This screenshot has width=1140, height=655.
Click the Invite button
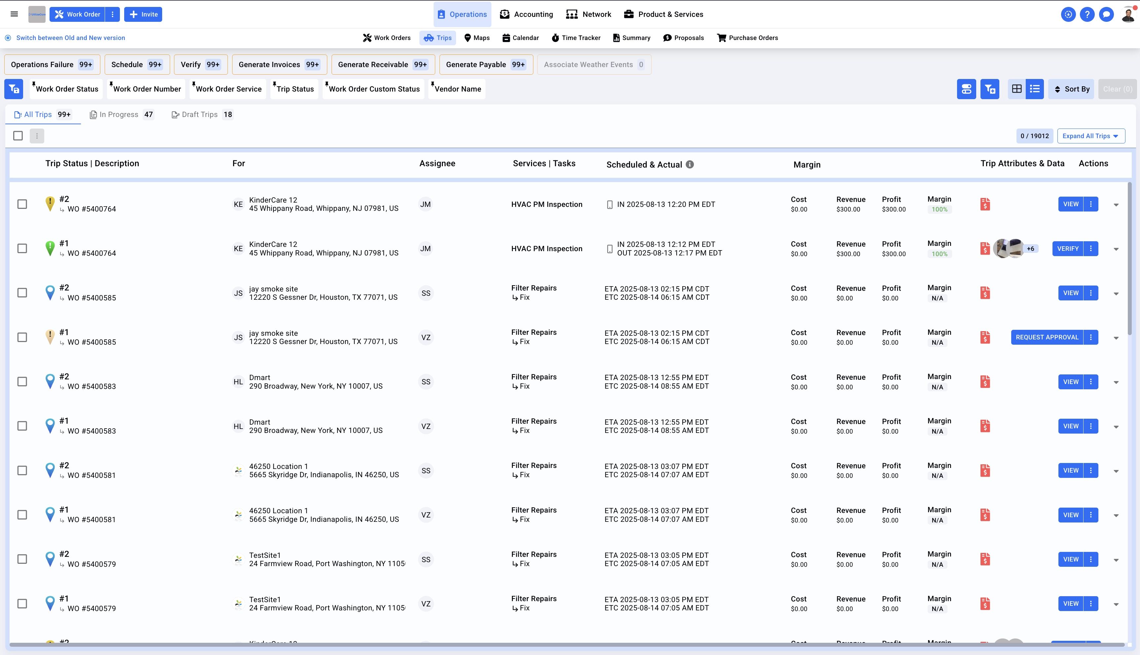(x=143, y=15)
